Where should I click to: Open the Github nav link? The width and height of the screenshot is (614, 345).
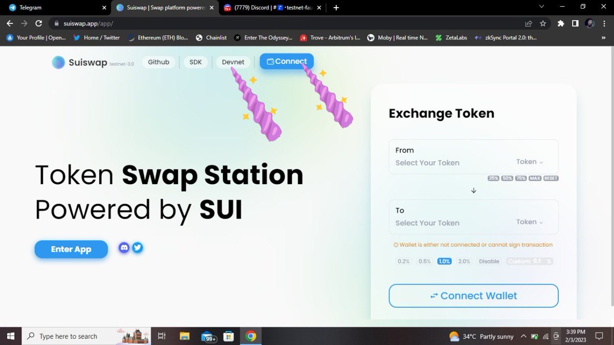tap(159, 62)
